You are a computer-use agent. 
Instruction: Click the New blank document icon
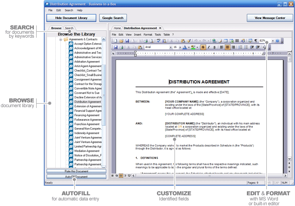tap(115, 41)
